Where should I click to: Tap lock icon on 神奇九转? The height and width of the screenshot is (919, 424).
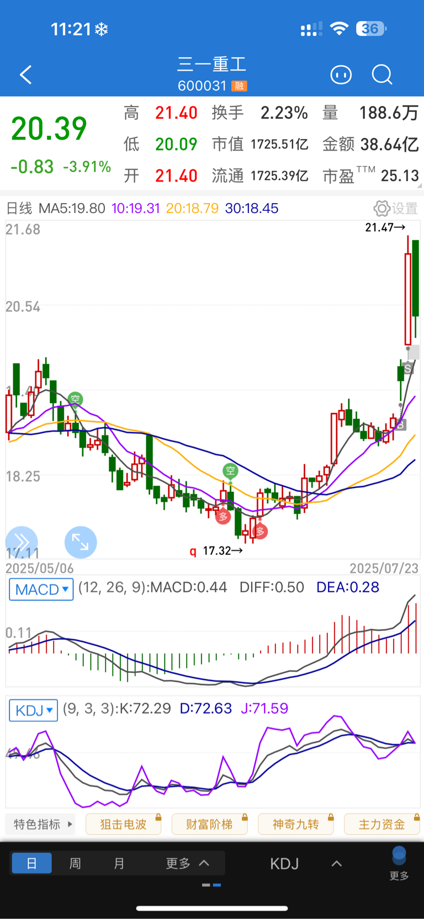[x=331, y=817]
